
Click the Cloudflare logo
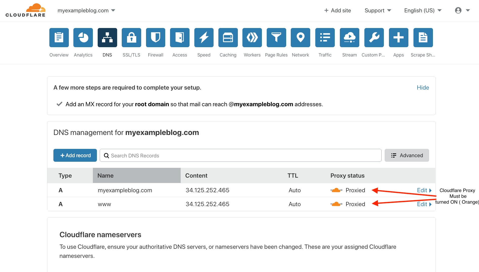click(26, 10)
